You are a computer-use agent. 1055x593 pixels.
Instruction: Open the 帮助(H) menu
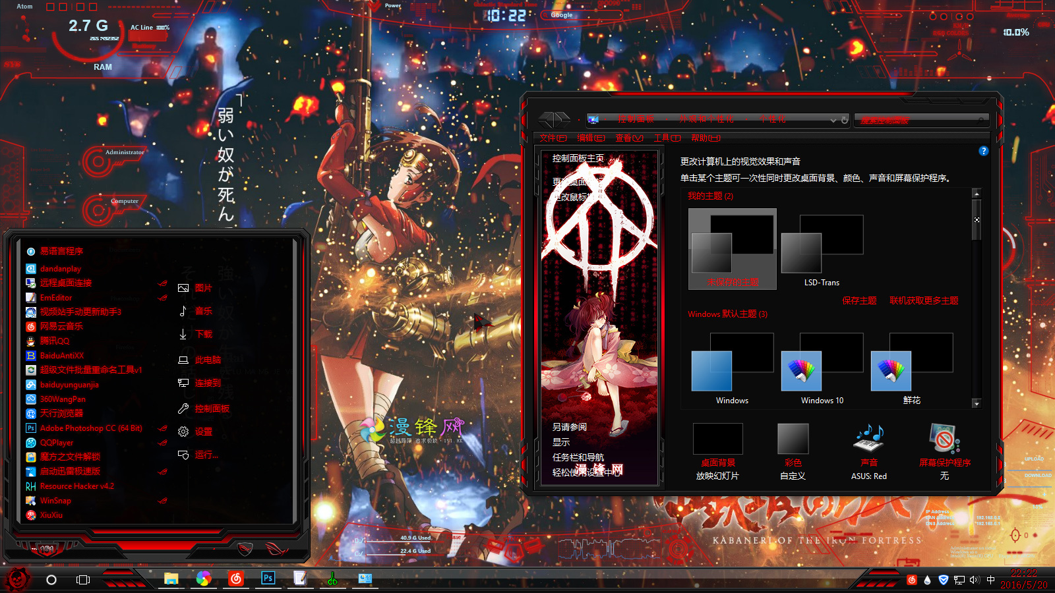click(x=706, y=138)
